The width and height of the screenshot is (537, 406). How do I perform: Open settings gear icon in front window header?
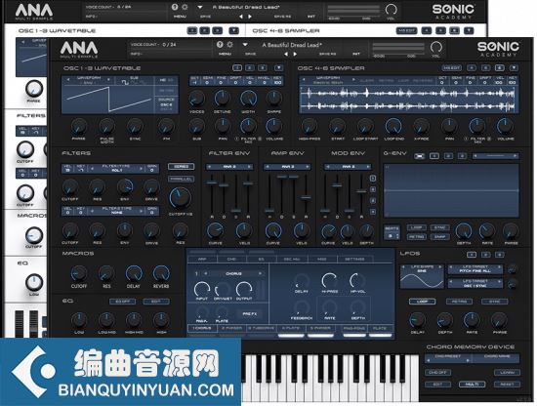[230, 45]
